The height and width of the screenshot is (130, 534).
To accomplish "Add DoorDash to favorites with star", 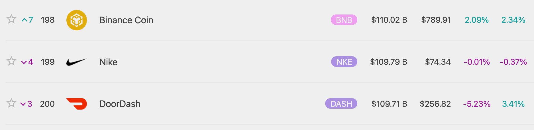I will 11,103.
